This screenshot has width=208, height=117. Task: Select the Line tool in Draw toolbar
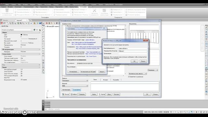[43, 27]
